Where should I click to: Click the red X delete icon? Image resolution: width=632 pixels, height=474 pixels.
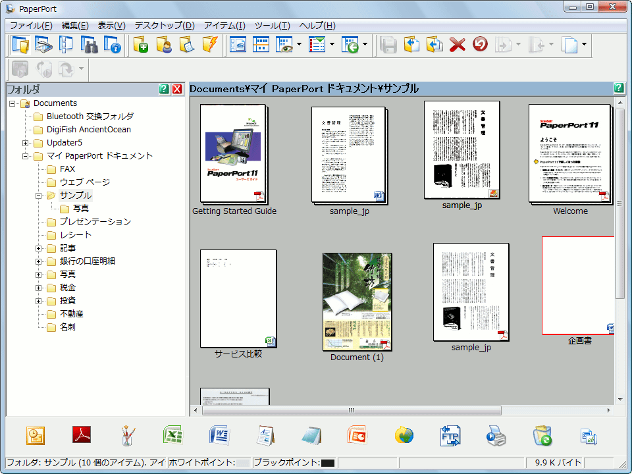[457, 45]
